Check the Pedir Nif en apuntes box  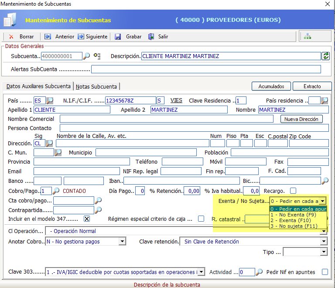point(325,272)
